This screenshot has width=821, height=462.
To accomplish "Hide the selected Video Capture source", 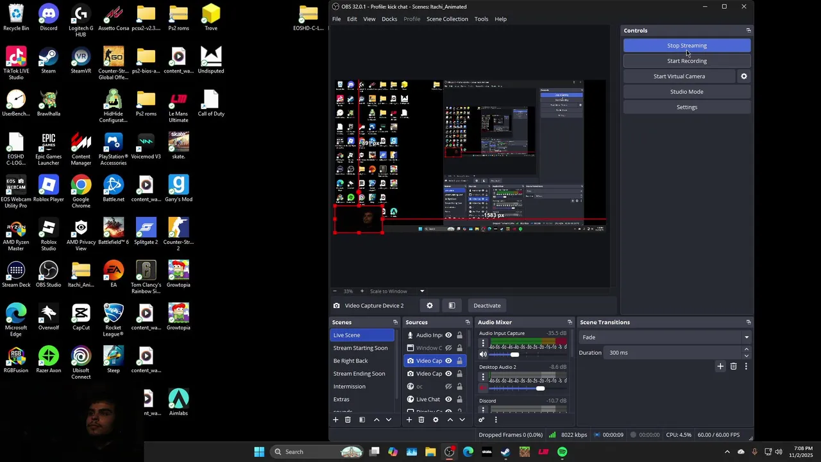I will 448,361.
